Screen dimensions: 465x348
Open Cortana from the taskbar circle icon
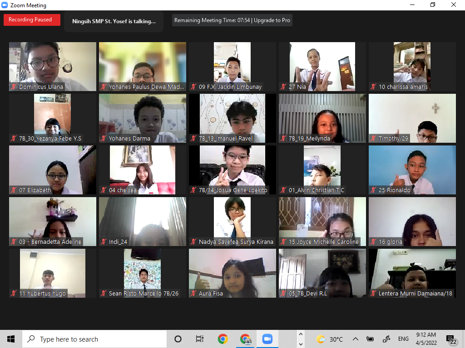(178, 339)
